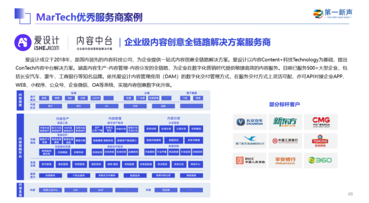Select the TSINGTAO 青岛啤酒 client logo
This screenshot has height=203, width=369.
321,141
